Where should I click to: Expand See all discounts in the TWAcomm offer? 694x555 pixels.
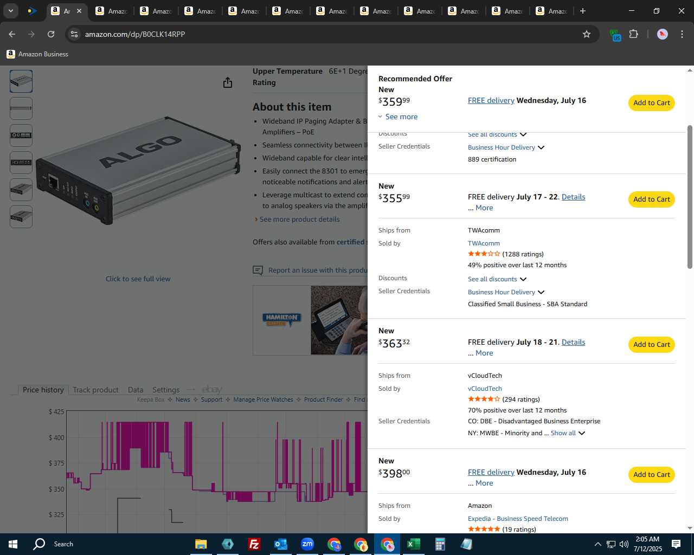(497, 279)
